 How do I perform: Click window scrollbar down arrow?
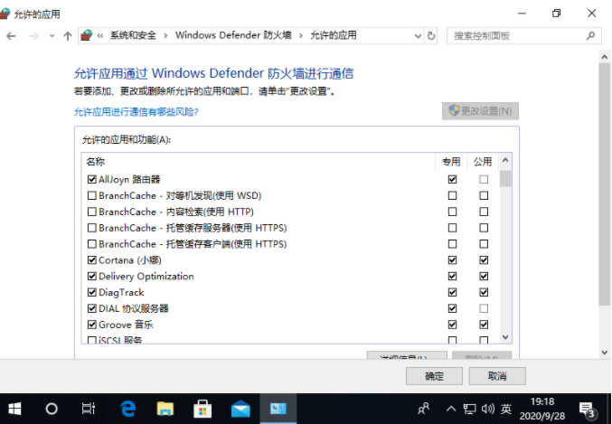coord(605,353)
